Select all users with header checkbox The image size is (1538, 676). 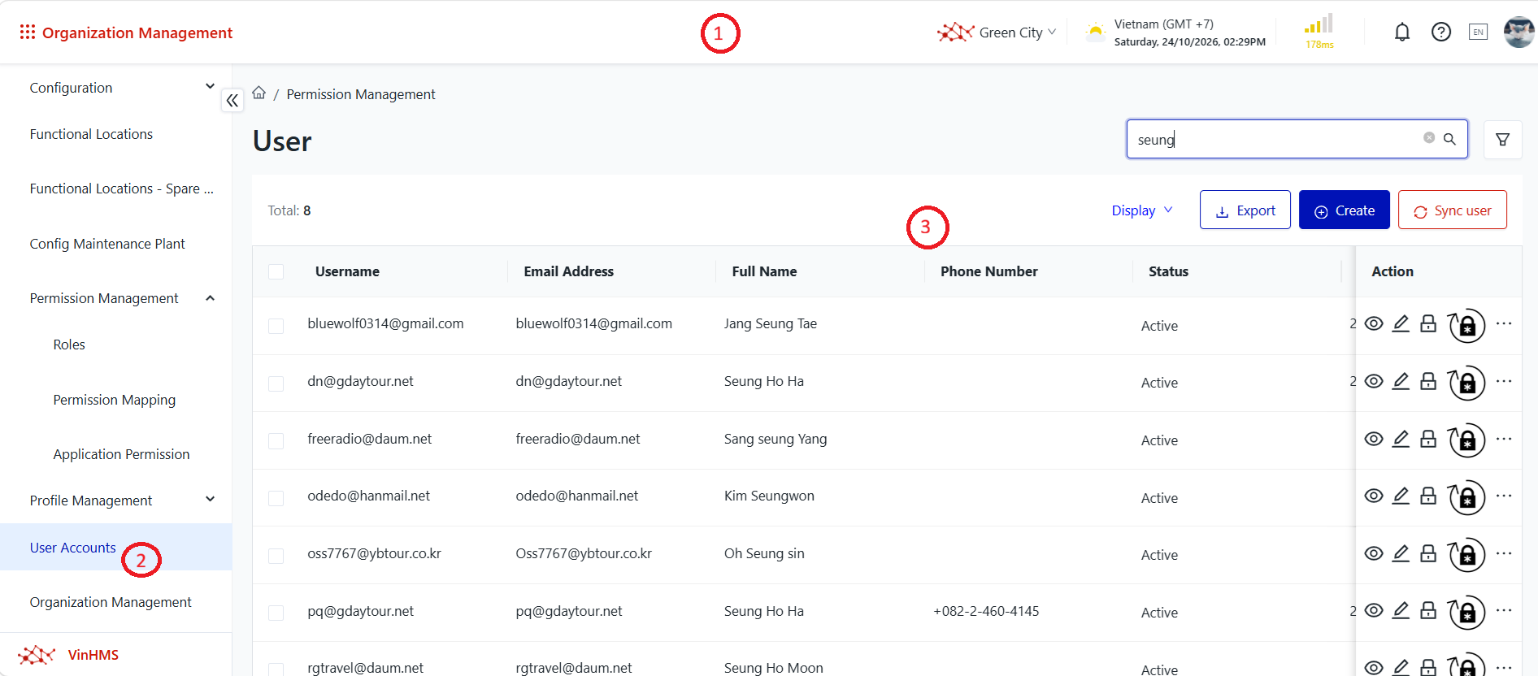click(276, 271)
